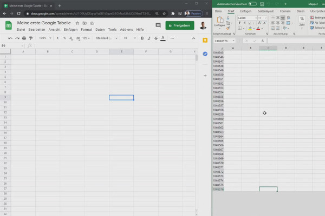This screenshot has width=325, height=216.
Task: Redo action in Google Sheets toolbar
Action: 17,38
